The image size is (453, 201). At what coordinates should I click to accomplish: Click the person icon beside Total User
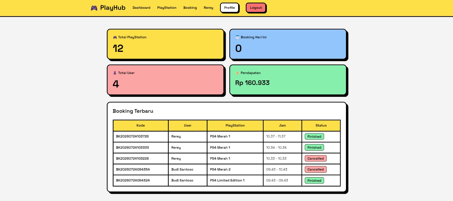point(115,73)
